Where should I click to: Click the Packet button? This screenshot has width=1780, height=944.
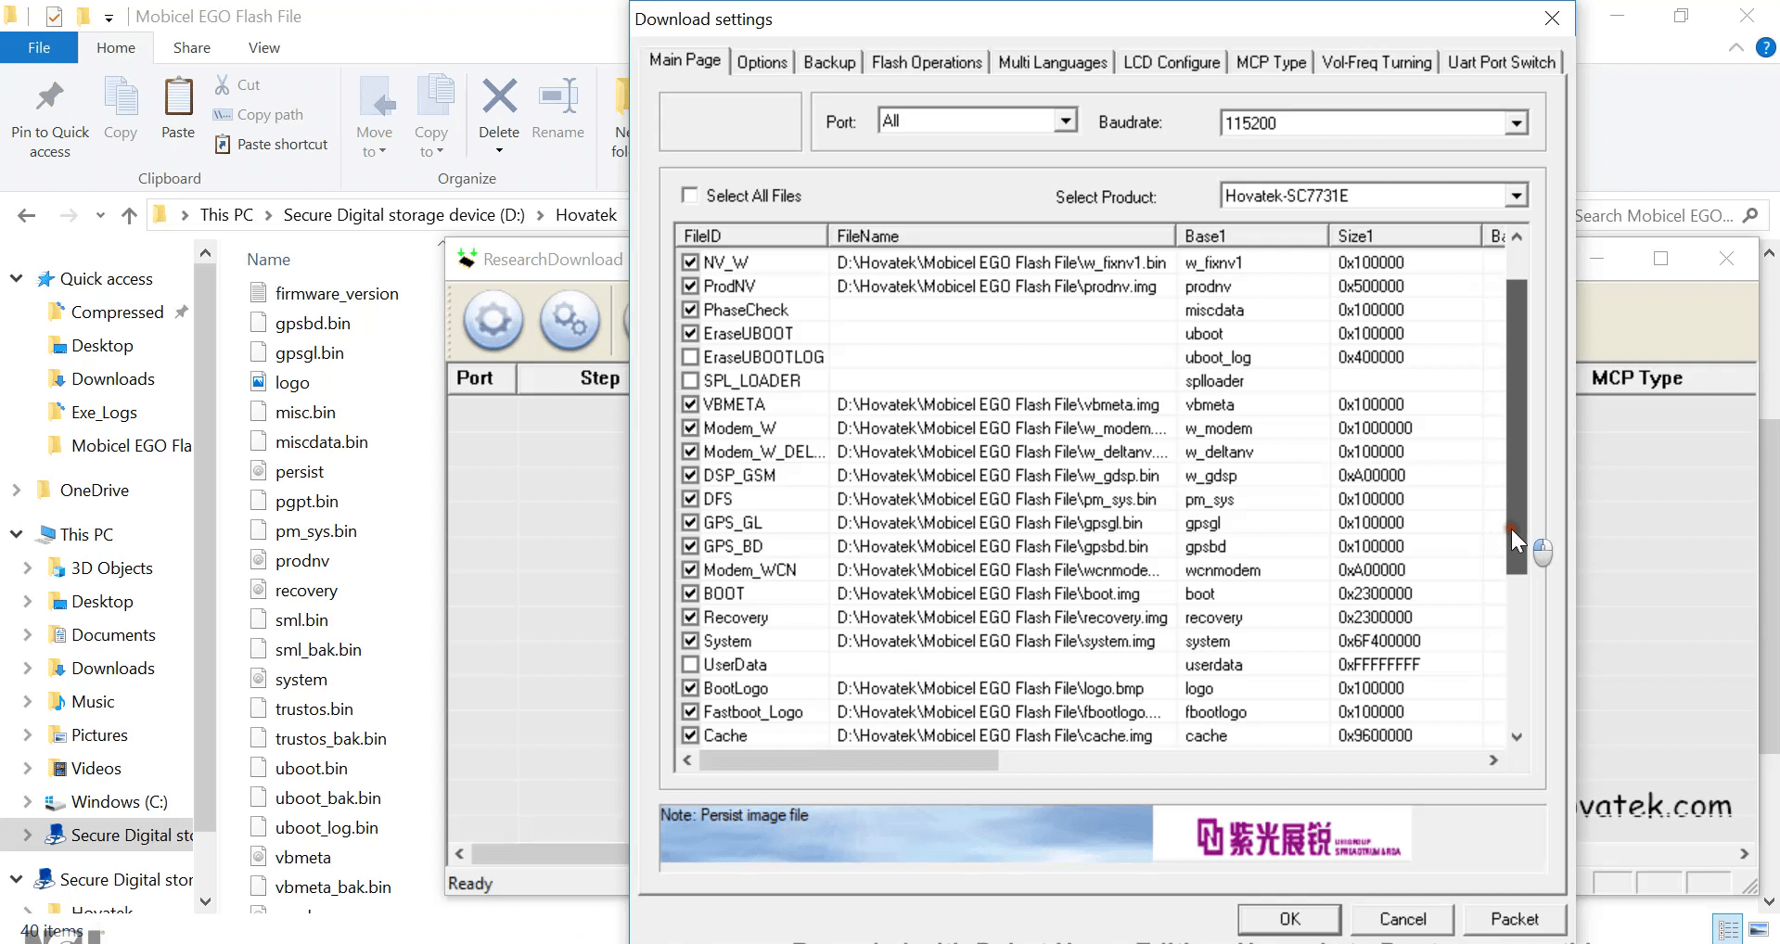(1514, 919)
